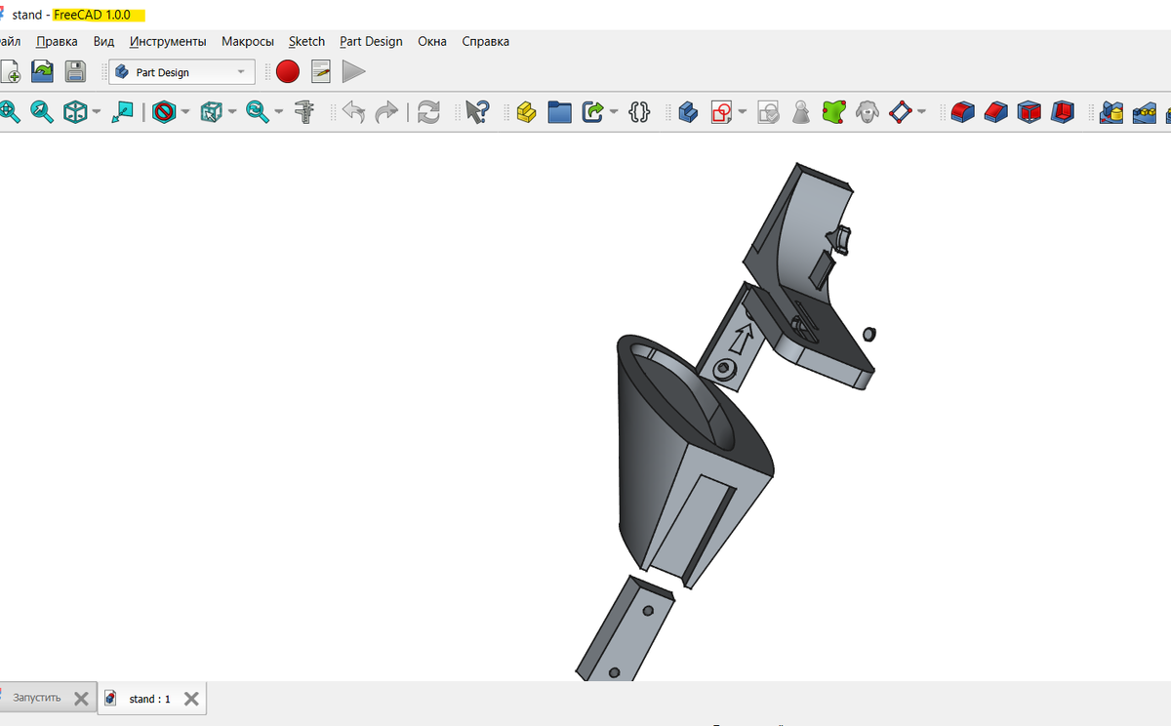Click the sync view magnifier icon
The height and width of the screenshot is (726, 1171).
click(x=258, y=112)
